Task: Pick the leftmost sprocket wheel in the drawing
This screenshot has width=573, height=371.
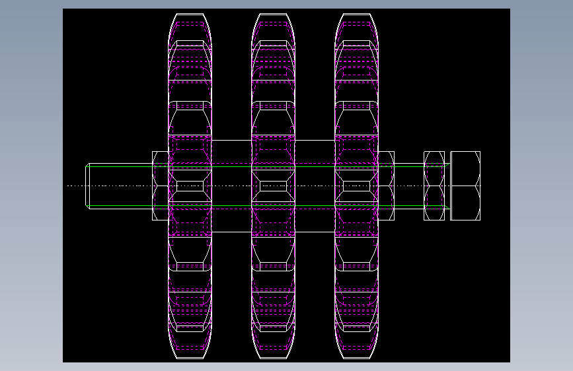Action: [190, 186]
